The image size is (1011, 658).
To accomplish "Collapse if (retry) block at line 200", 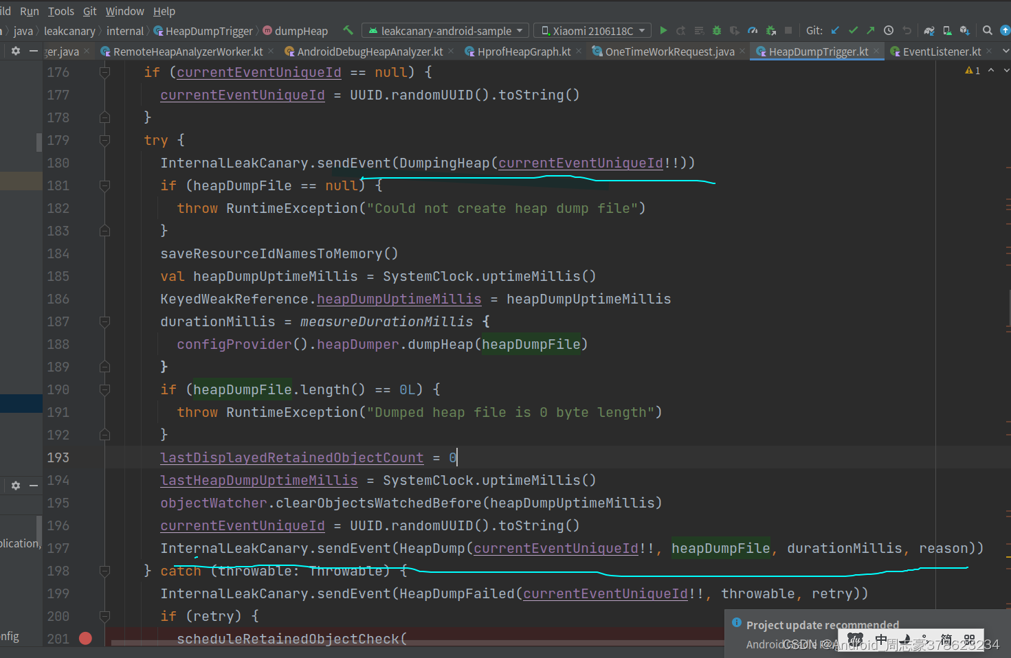I will [x=104, y=616].
